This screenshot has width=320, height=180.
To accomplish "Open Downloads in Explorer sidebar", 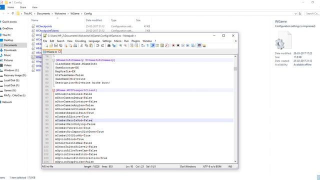I will [10, 50].
